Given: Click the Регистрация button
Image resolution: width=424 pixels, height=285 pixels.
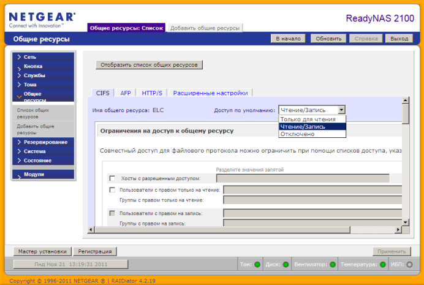Looking at the screenshot, I should coord(95,251).
